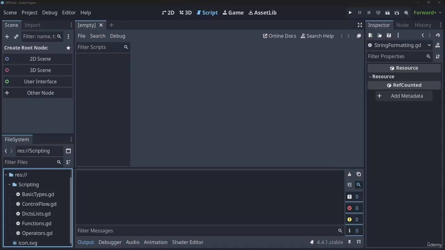Toggle standard messages filter
The width and height of the screenshot is (445, 250).
point(354,197)
